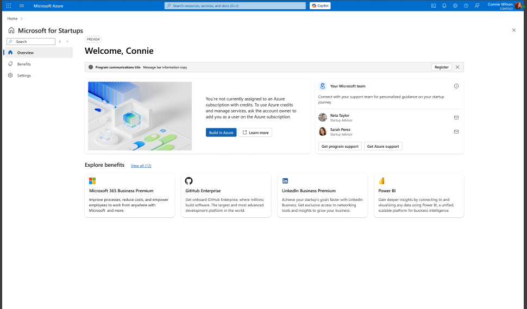Image resolution: width=527 pixels, height=309 pixels.
Task: Click Sarah Perez's profile photo
Action: 323,131
